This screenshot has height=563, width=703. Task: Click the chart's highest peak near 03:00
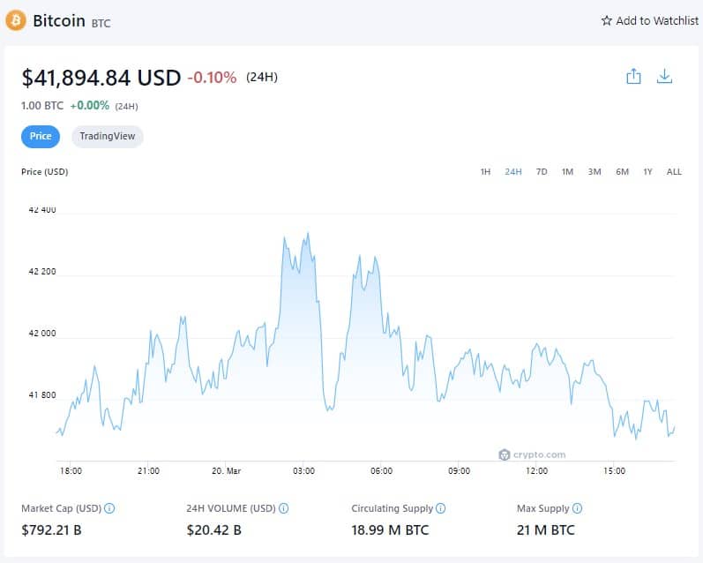tap(308, 234)
